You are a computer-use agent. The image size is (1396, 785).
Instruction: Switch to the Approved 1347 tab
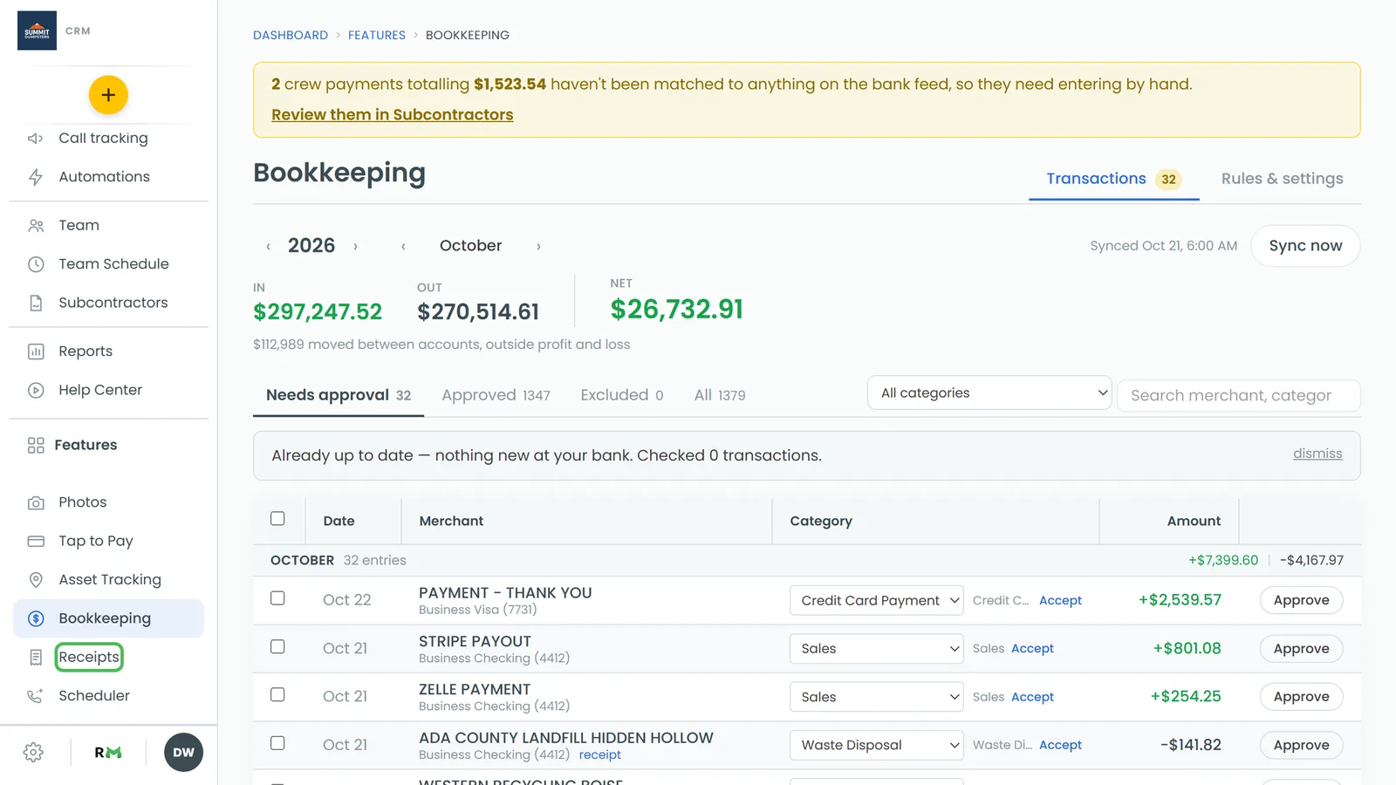(x=496, y=395)
